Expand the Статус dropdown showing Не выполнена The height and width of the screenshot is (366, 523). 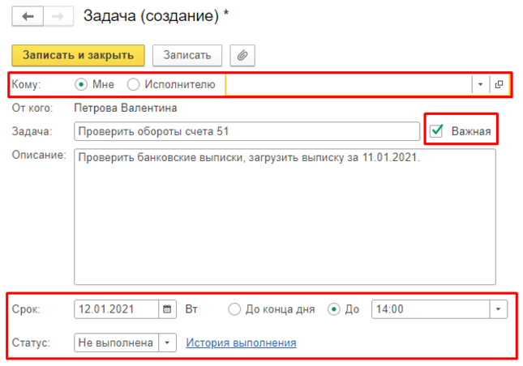pyautogui.click(x=167, y=343)
